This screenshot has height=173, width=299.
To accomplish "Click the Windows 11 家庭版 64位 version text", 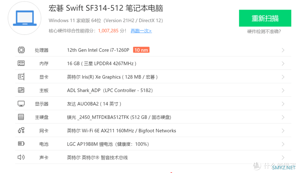I will coord(106,20).
